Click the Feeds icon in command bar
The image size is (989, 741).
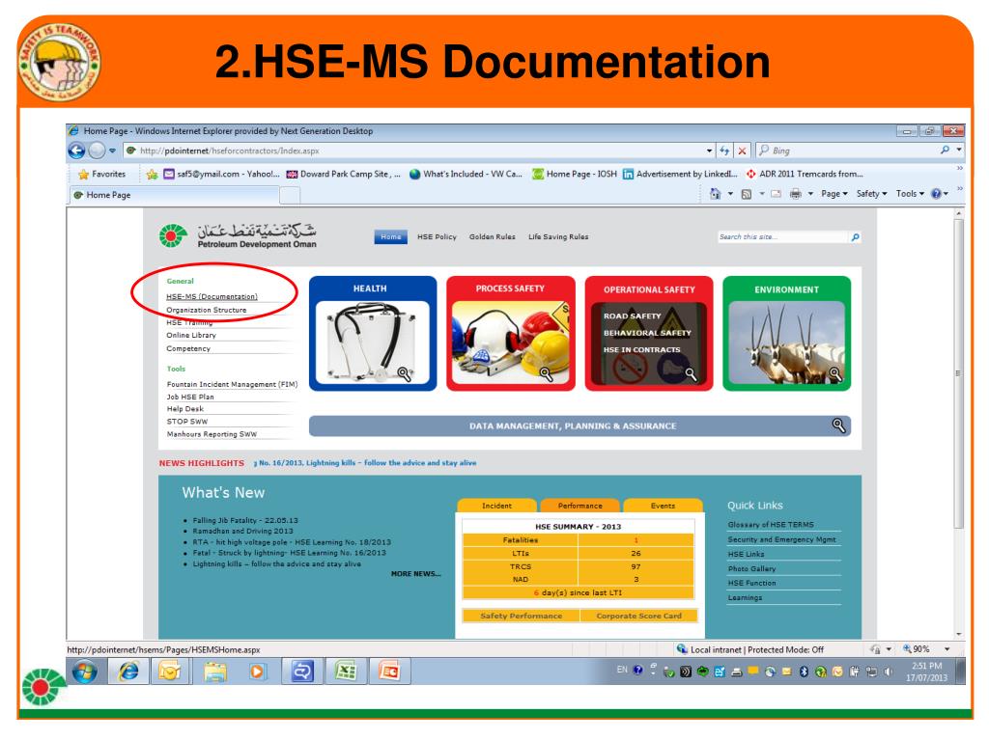(747, 194)
